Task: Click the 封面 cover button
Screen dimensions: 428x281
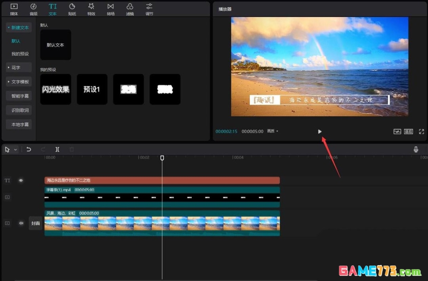Action: coord(36,223)
